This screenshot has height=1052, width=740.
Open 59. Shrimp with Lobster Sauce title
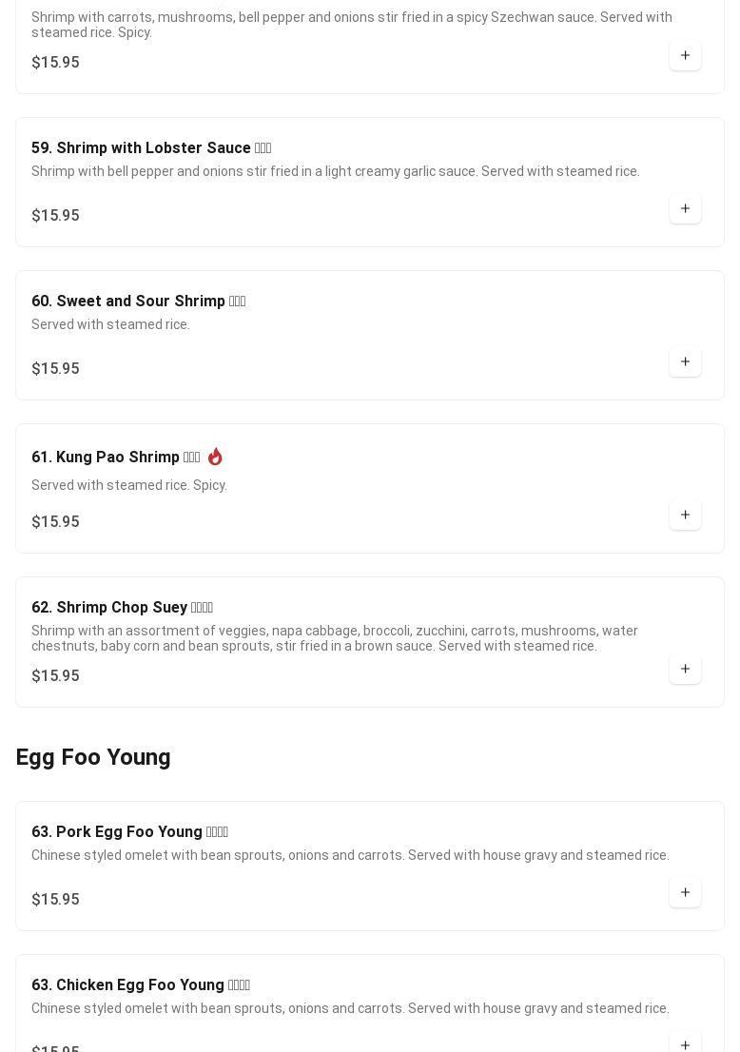pos(151,147)
